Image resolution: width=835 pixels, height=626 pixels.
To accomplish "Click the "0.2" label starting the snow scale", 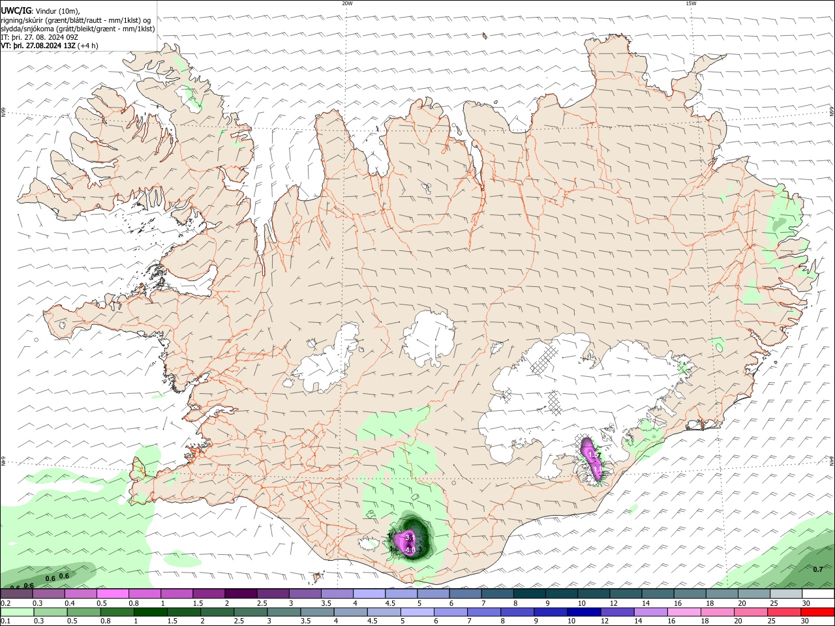I will (5, 603).
